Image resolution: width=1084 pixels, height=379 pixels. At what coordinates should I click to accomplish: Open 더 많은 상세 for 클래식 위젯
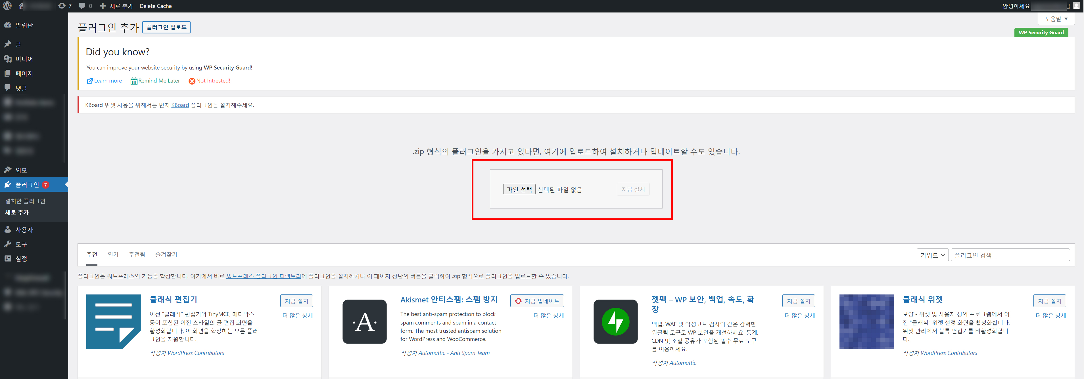point(1051,315)
